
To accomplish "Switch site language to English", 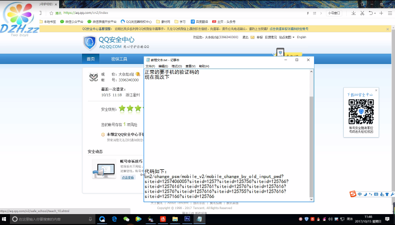I will click(301, 37).
